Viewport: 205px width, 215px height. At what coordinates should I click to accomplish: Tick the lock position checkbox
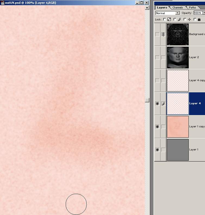click(185, 20)
